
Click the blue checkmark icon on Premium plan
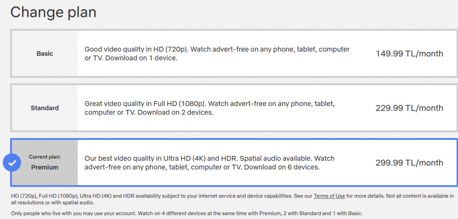pyautogui.click(x=12, y=163)
